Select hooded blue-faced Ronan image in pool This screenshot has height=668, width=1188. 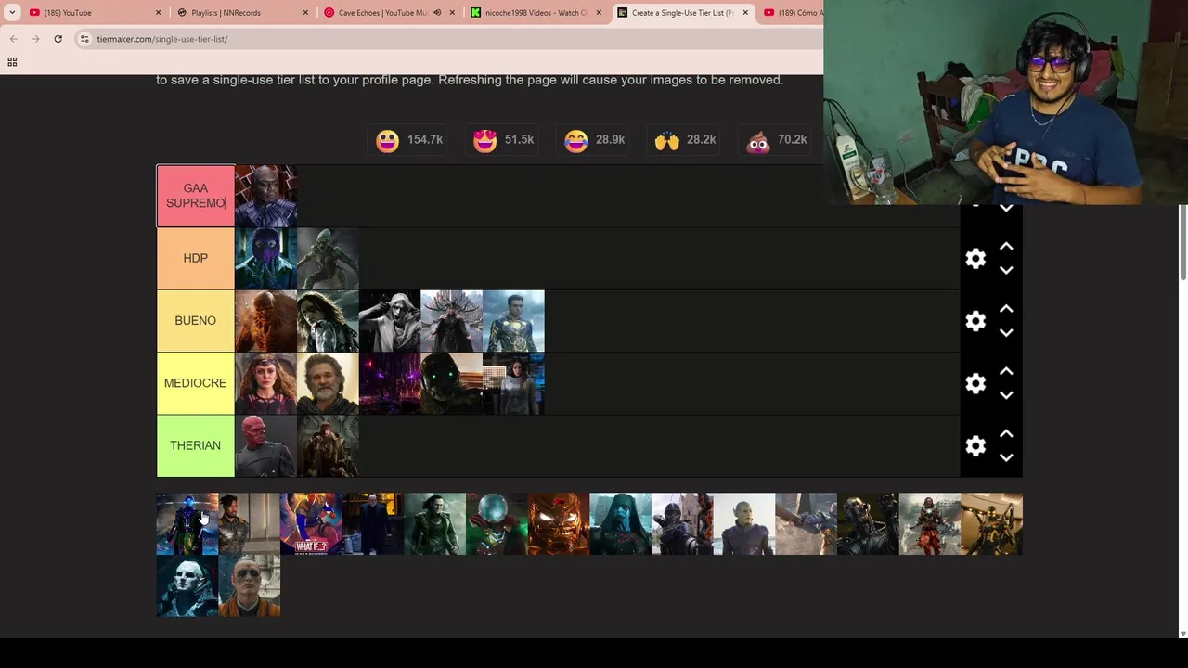tap(620, 524)
